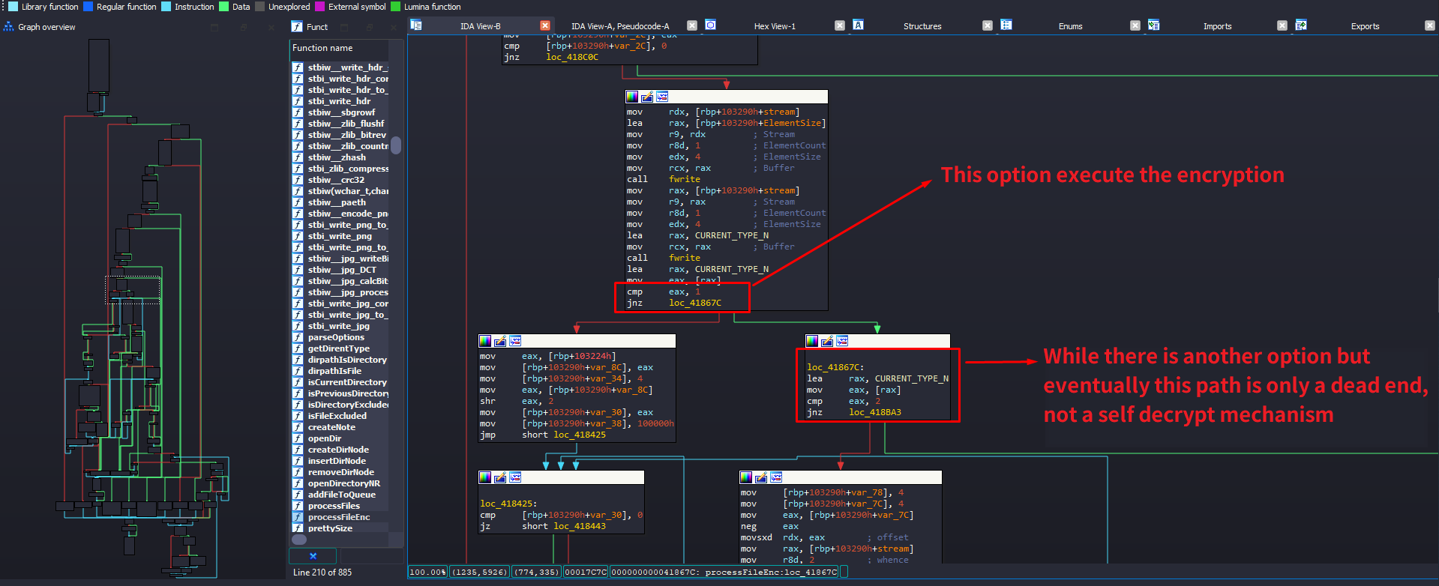Click Functions panel title icon

[x=297, y=26]
